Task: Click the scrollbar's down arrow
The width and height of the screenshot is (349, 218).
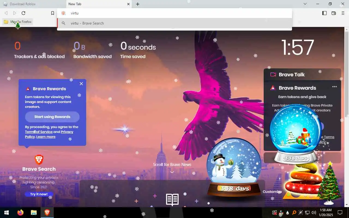Action: pos(347,205)
